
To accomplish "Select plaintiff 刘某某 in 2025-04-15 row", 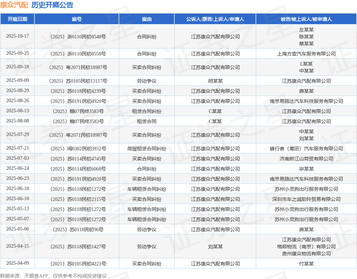I will (x=215, y=247).
